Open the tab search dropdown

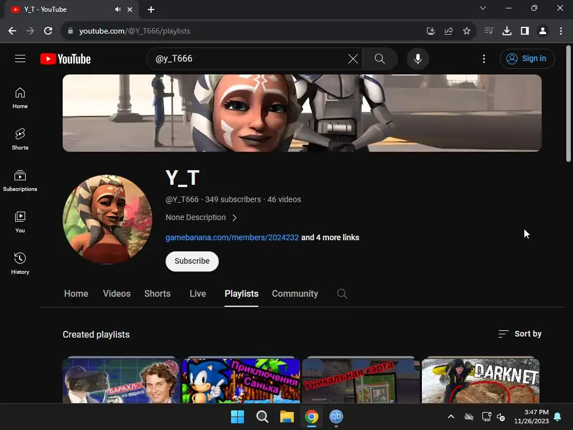click(x=483, y=8)
